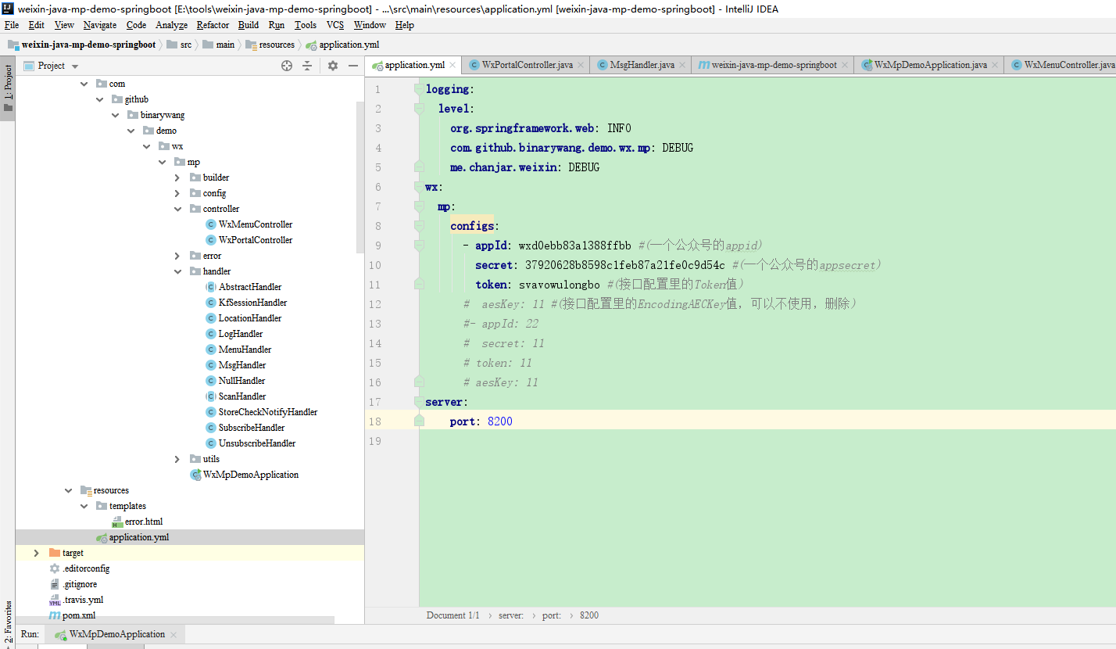Click the locate/scroll-from-source target icon
Screen dimensions: 1116x649
(x=287, y=66)
